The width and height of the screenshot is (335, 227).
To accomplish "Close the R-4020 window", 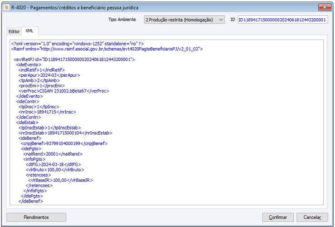I will point(325,7).
